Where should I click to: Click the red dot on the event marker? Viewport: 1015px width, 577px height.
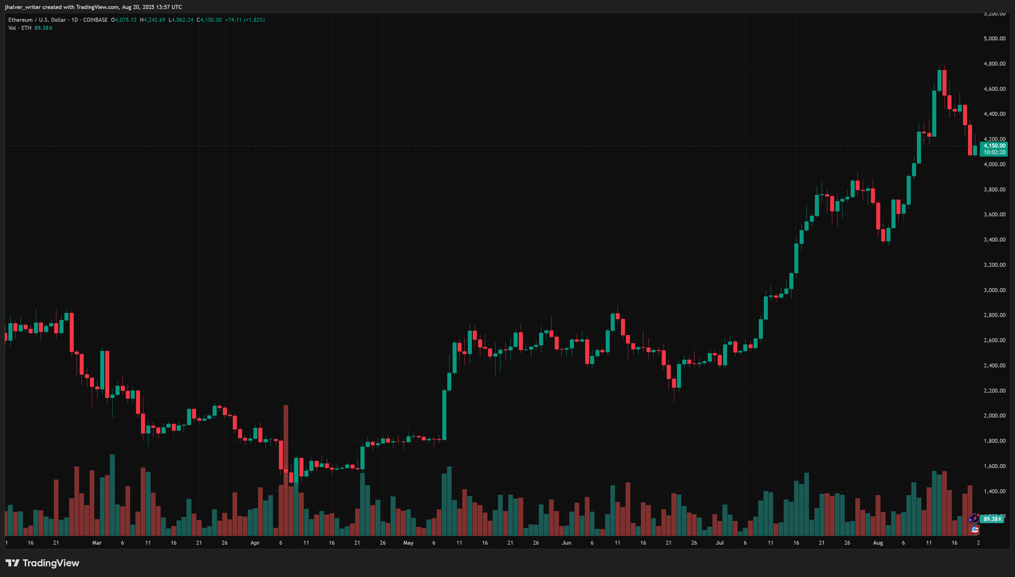tap(978, 515)
